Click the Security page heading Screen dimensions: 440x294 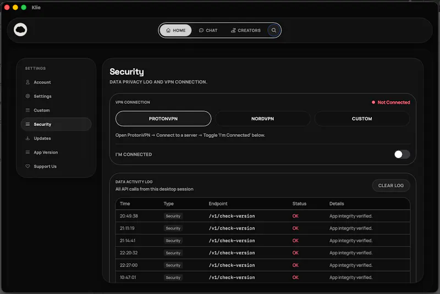click(x=127, y=72)
